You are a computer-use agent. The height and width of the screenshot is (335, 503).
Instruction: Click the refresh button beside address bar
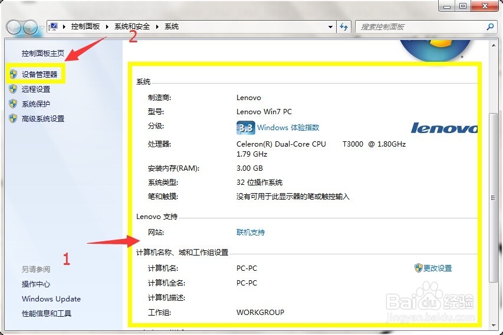coord(344,27)
